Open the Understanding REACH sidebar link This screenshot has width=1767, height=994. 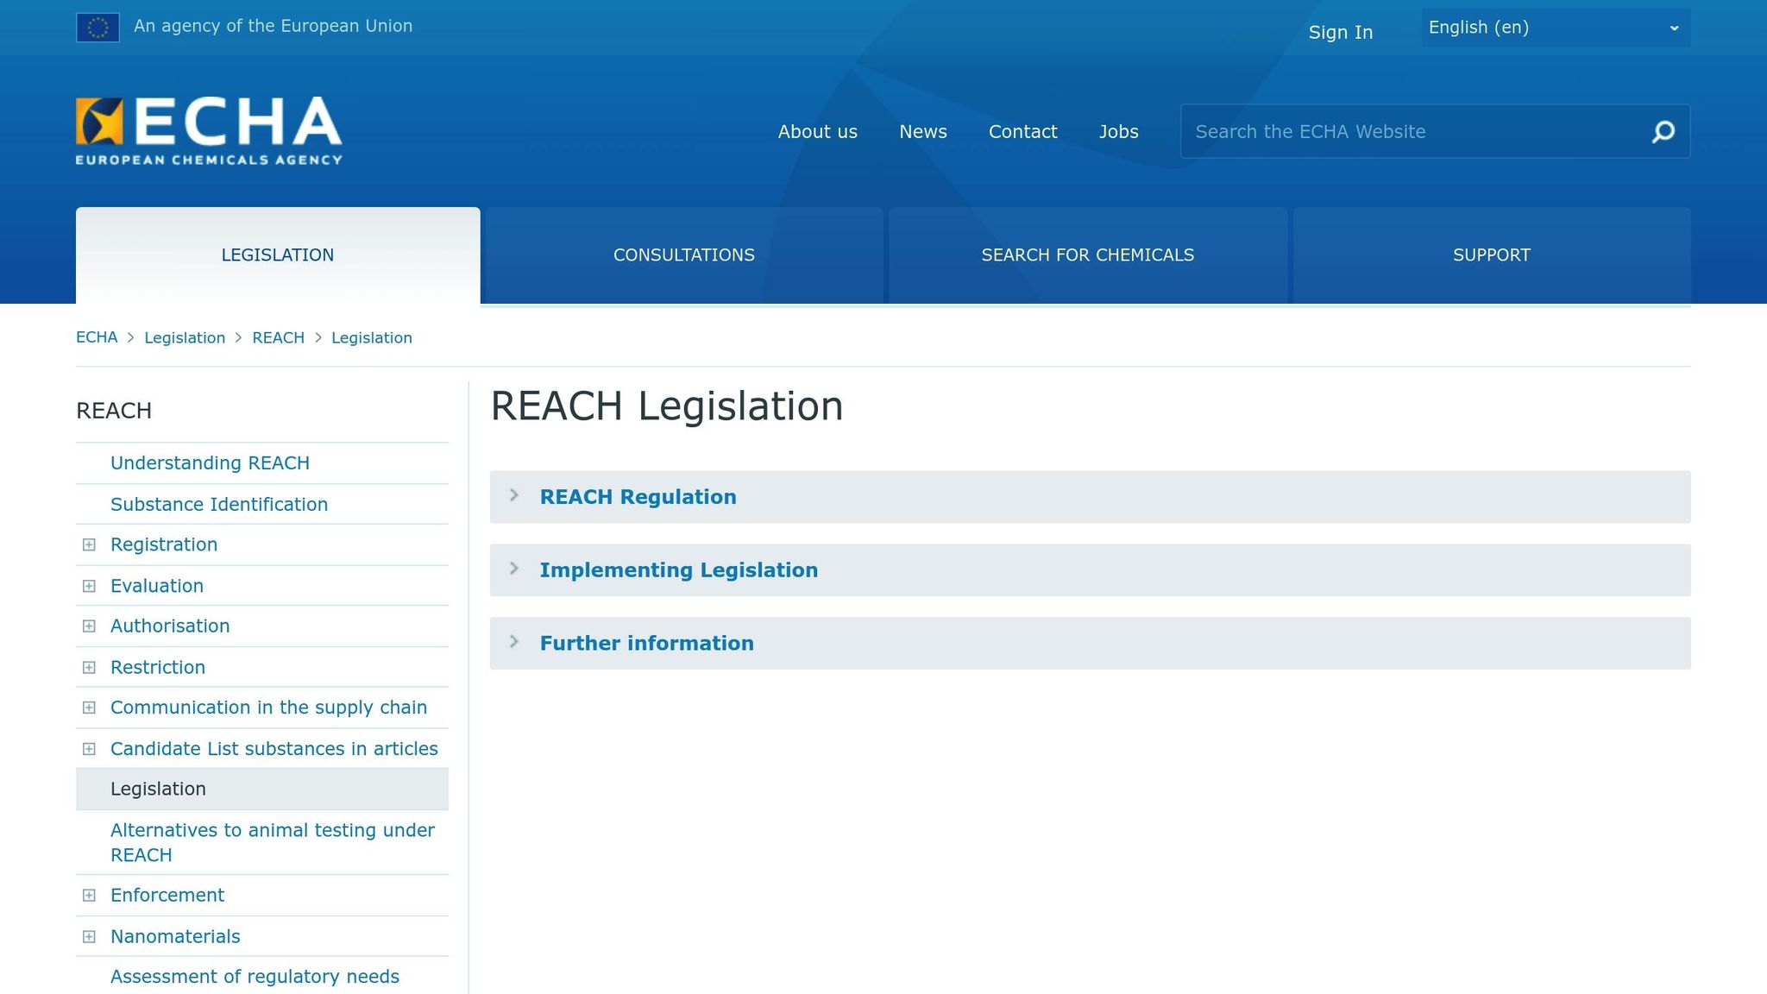coord(210,463)
